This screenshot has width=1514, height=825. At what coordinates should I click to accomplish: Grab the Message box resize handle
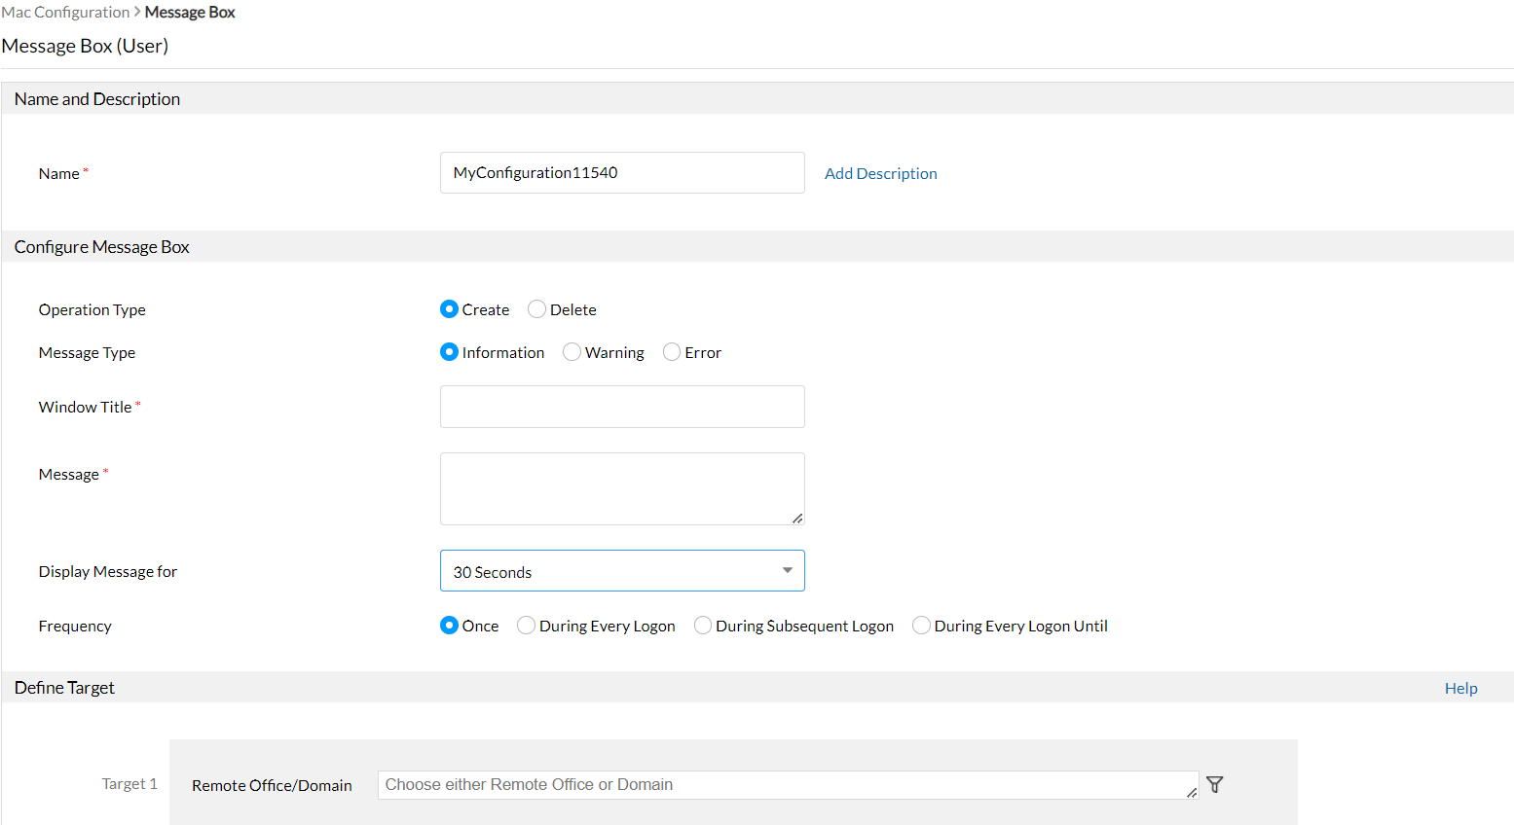pos(797,519)
